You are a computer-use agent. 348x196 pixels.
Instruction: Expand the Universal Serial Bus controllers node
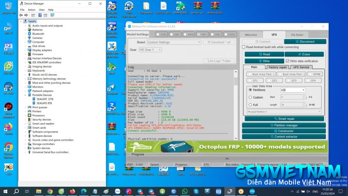pos(25,152)
